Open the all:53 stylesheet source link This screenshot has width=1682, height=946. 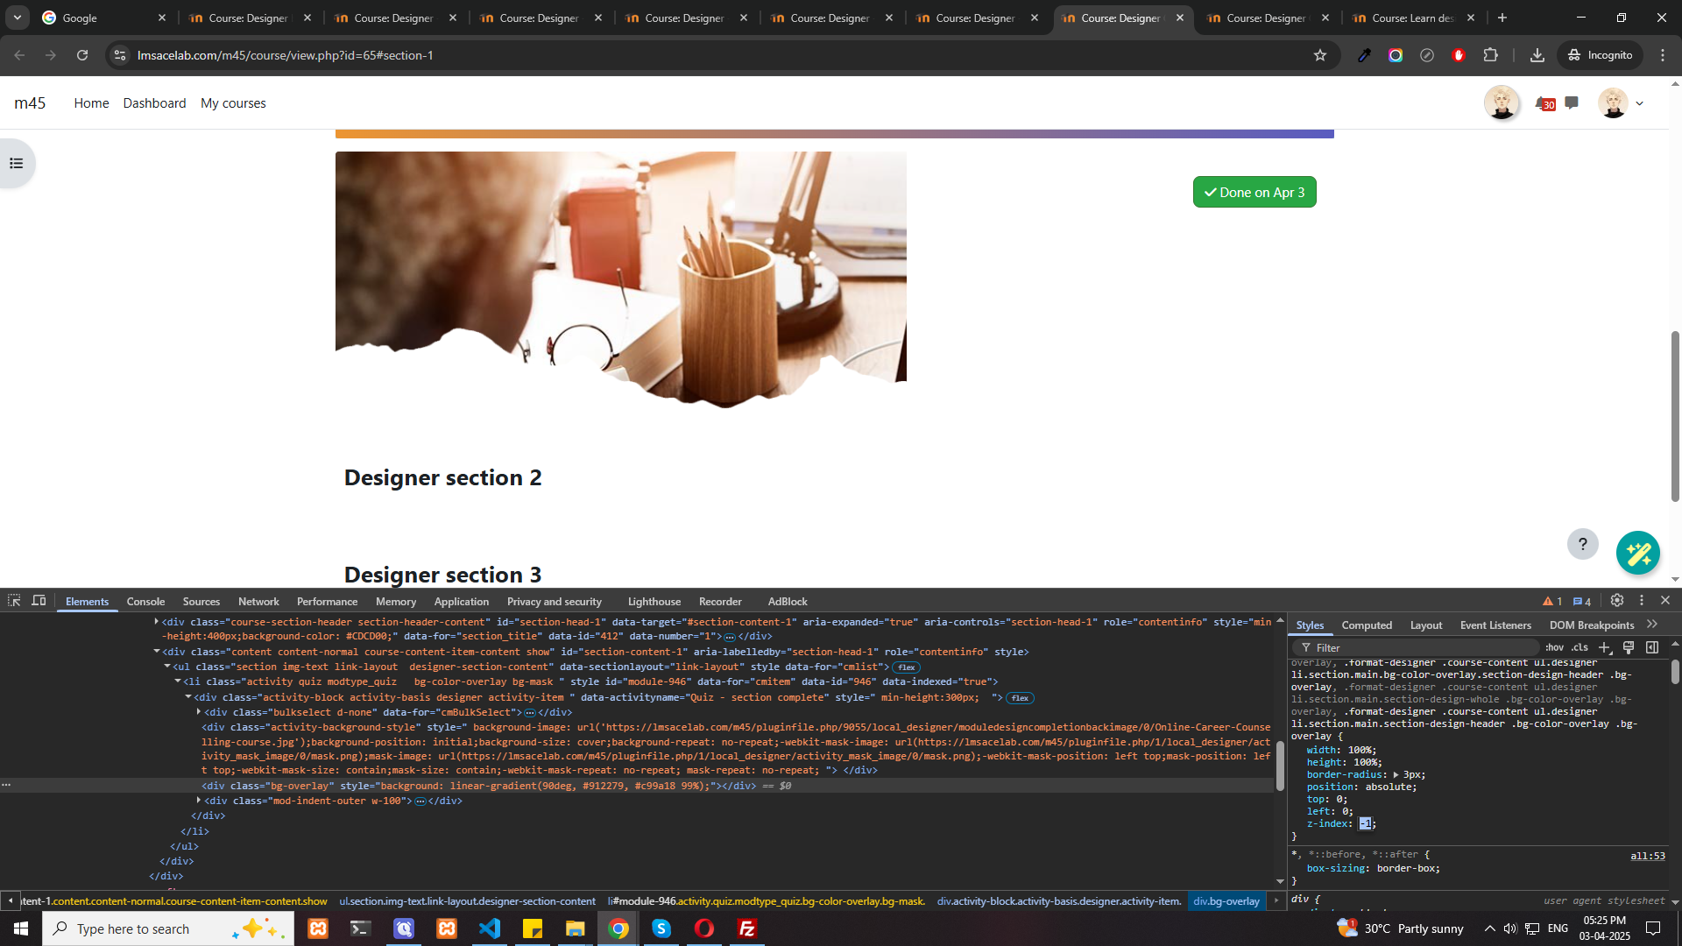(1647, 856)
